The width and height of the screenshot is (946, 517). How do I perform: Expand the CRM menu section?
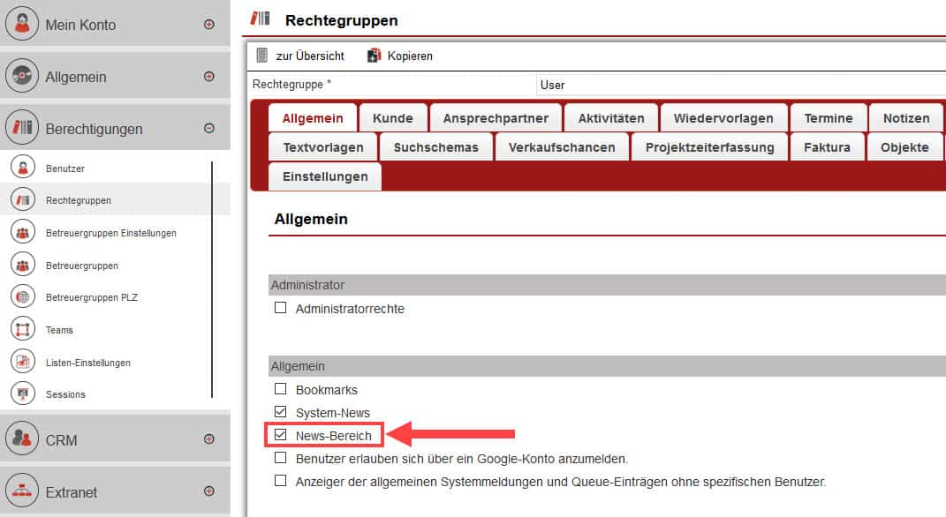(209, 438)
